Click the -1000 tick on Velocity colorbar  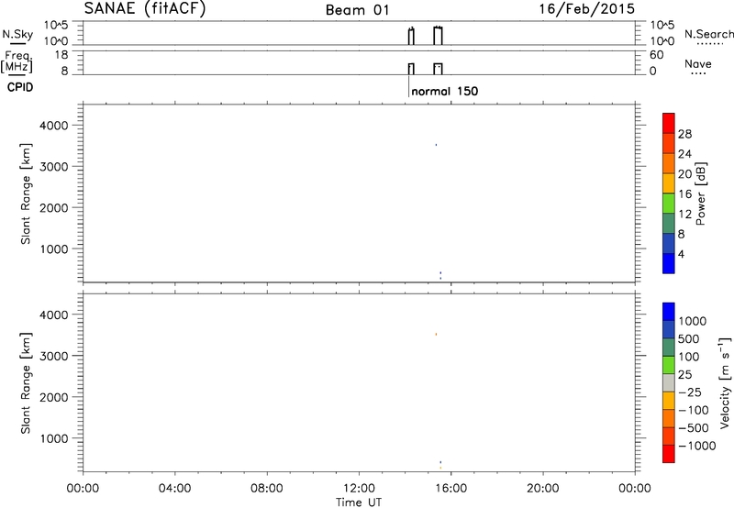[x=696, y=446]
